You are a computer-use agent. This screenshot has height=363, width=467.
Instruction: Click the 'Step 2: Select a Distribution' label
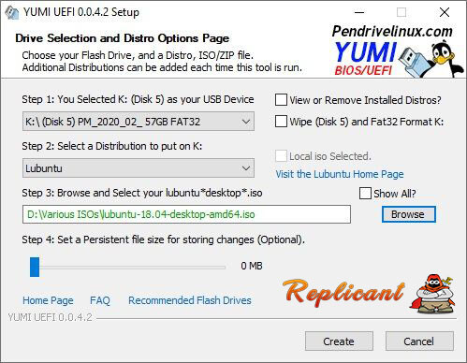coord(112,146)
